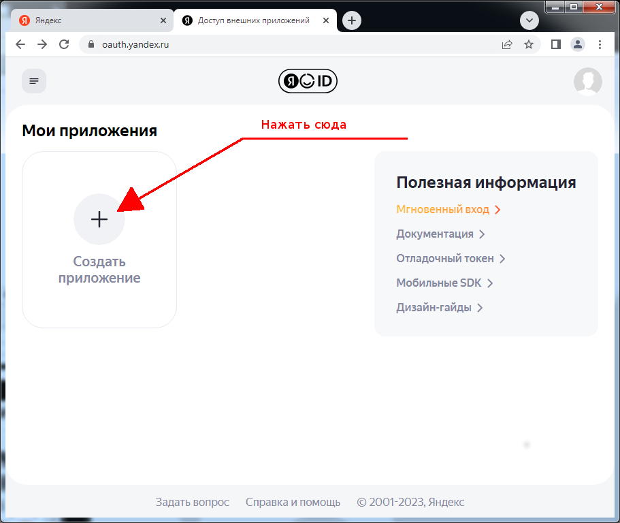This screenshot has height=523, width=620.
Task: Minimize the browser window
Action: [555, 7]
